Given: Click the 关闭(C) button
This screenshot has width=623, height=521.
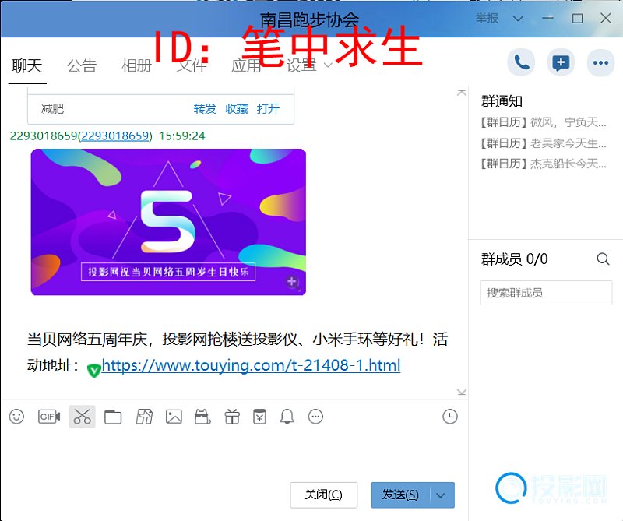Looking at the screenshot, I should point(324,495).
